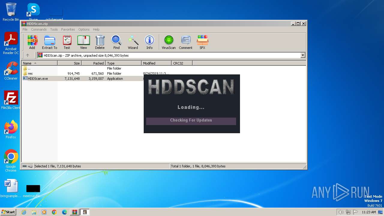Open Windows Media Player from taskbar
Screen dimensions: 384x216
click(x=44, y=212)
